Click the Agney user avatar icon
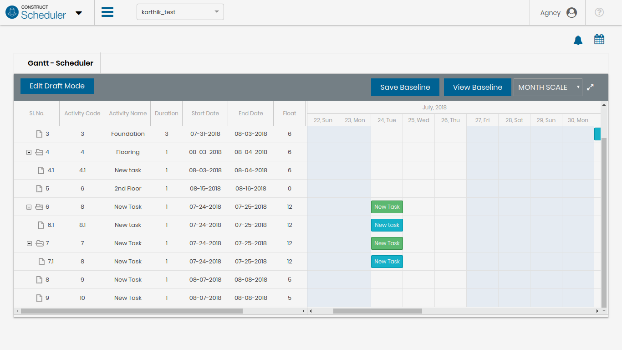 (572, 13)
